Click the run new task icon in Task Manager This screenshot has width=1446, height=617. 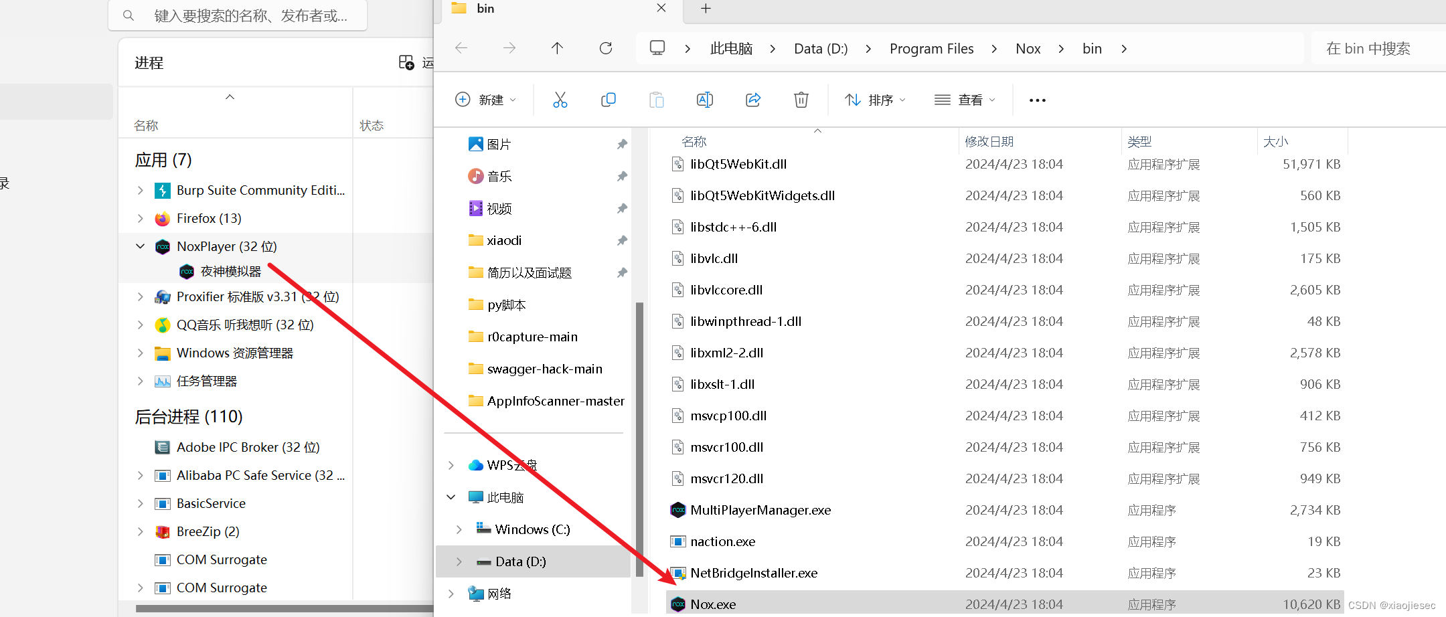pyautogui.click(x=406, y=63)
